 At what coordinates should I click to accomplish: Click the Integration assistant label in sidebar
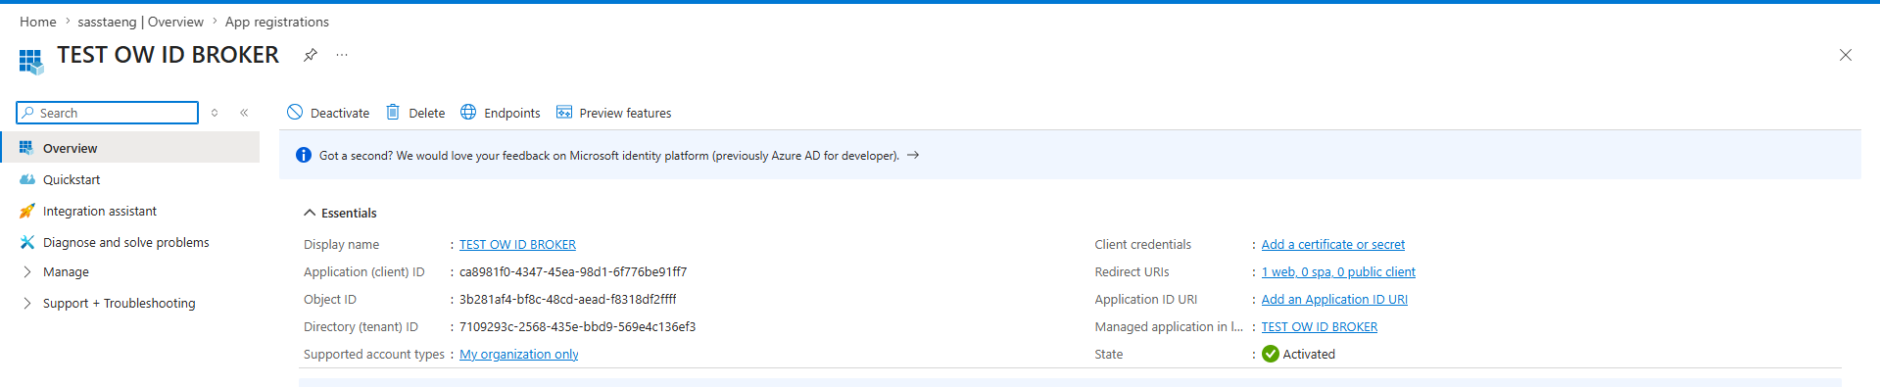(100, 212)
